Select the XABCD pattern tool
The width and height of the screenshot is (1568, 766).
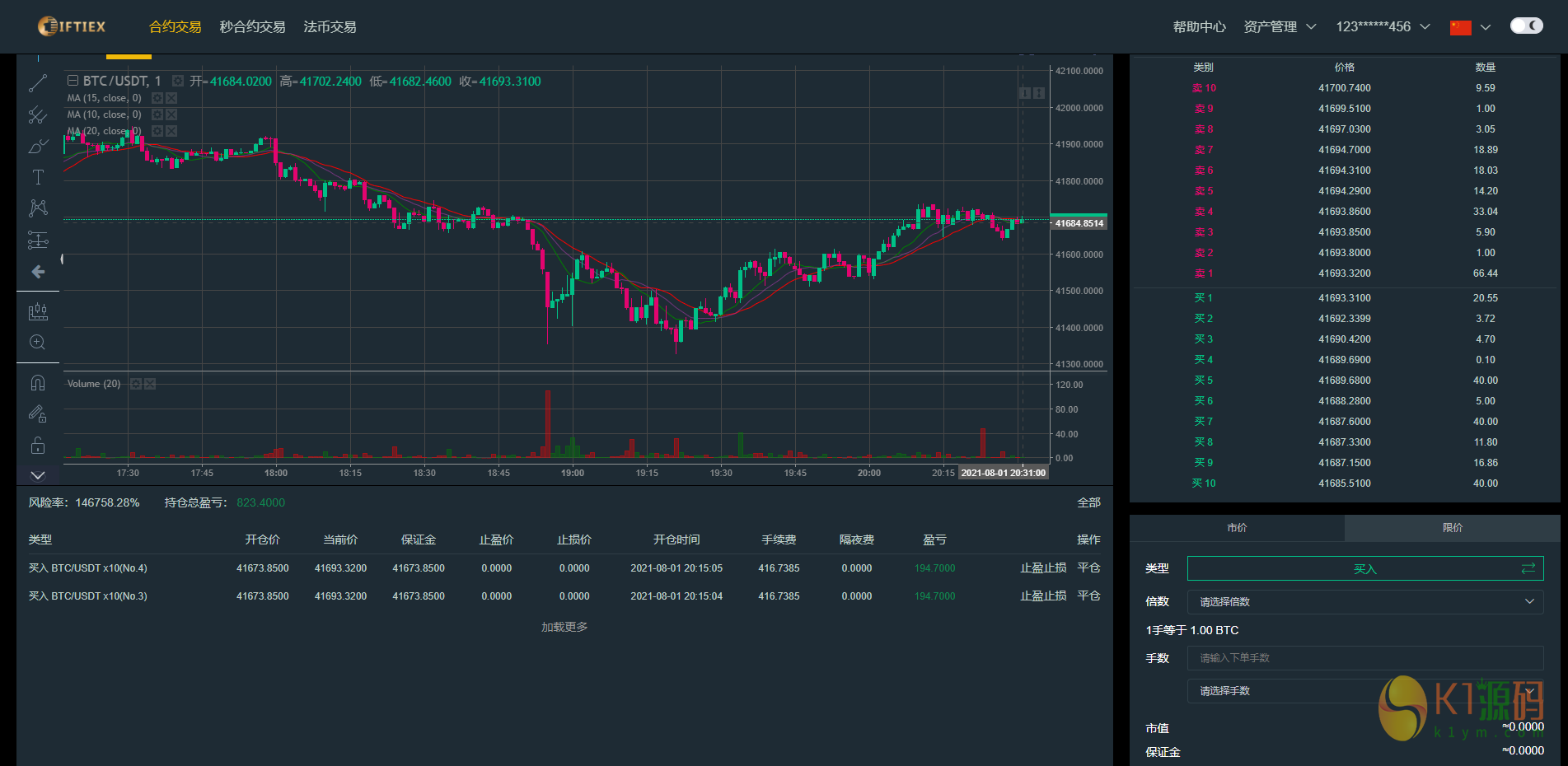pos(38,208)
